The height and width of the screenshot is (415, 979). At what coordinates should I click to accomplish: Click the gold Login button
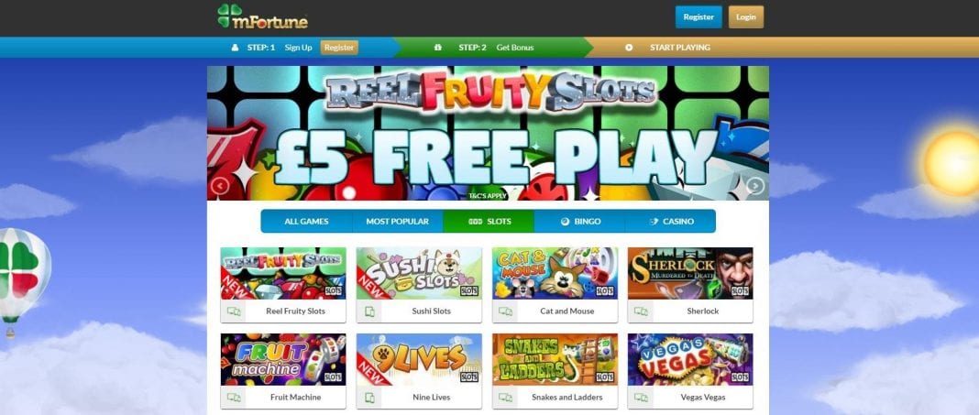pos(745,17)
